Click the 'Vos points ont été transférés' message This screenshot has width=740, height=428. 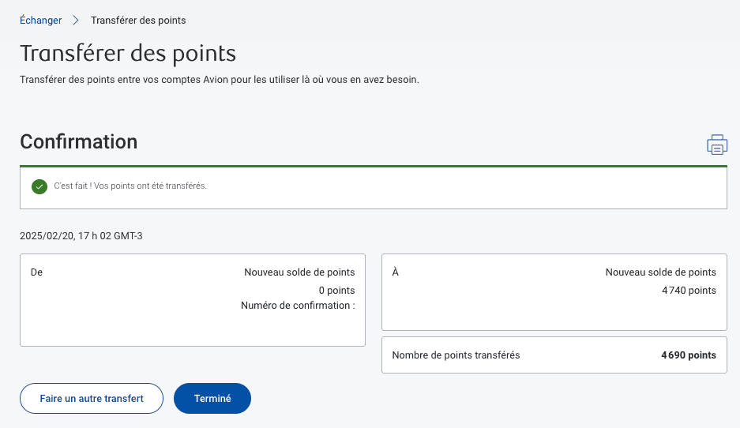tap(130, 186)
